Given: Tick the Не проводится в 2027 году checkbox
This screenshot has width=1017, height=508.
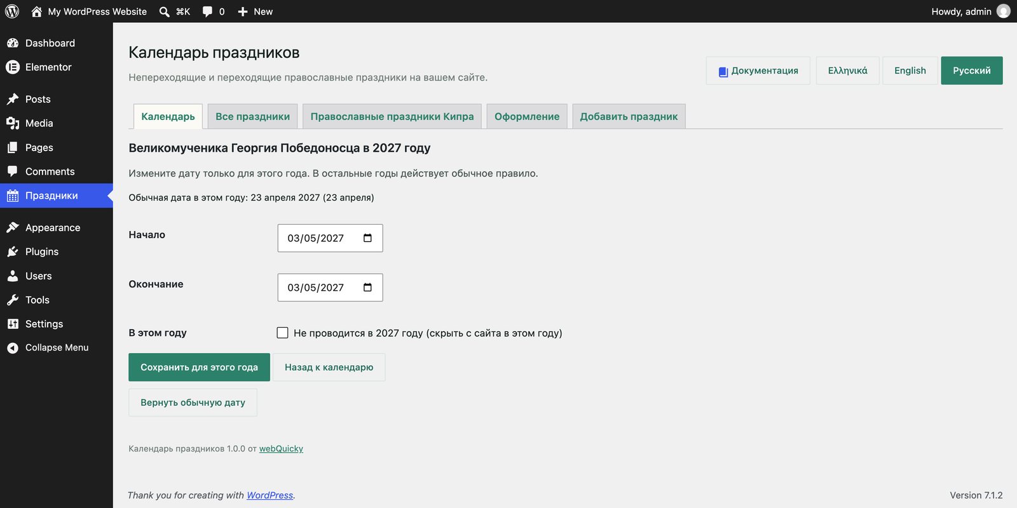Looking at the screenshot, I should coord(283,333).
